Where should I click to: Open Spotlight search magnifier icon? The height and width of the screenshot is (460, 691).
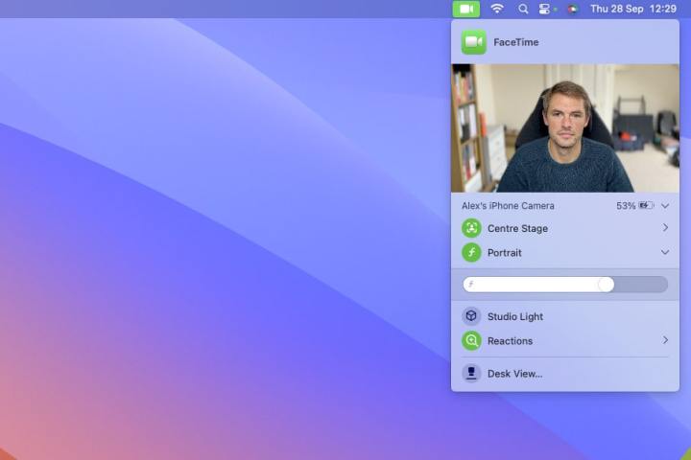pyautogui.click(x=523, y=9)
